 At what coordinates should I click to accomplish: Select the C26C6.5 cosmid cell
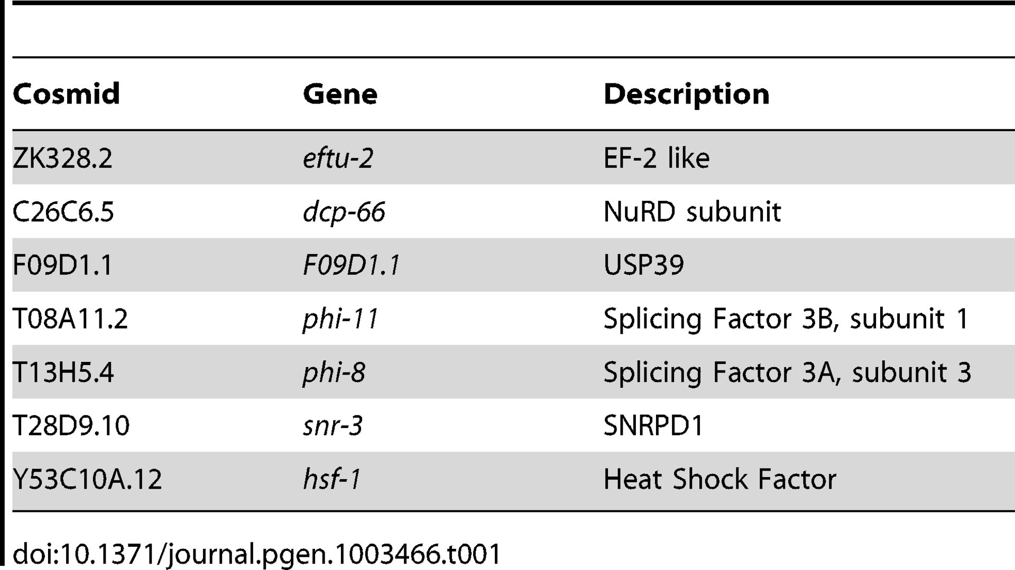coord(63,212)
